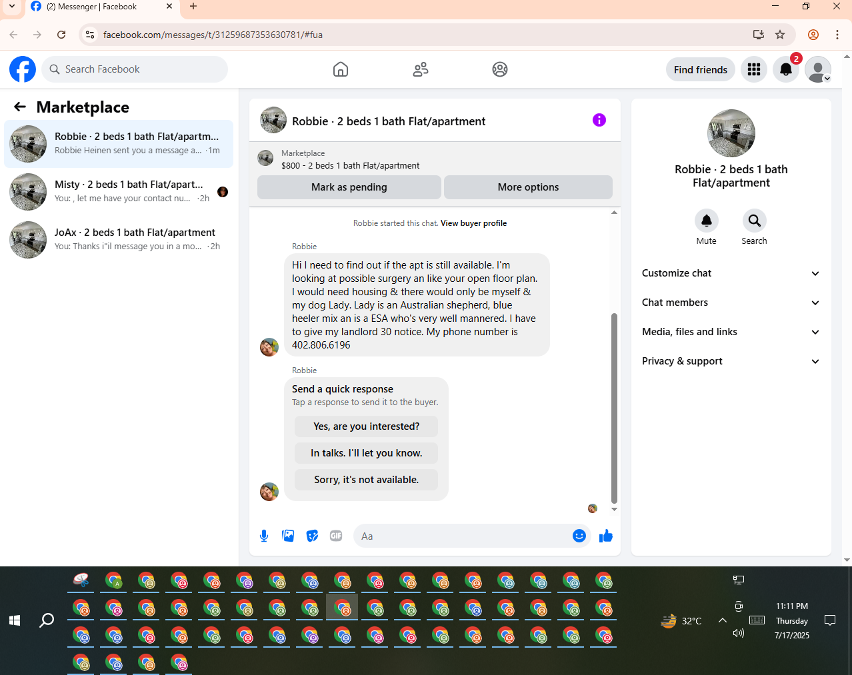Send quick reply "Sorry, it's not available."
The width and height of the screenshot is (852, 675).
(x=367, y=480)
